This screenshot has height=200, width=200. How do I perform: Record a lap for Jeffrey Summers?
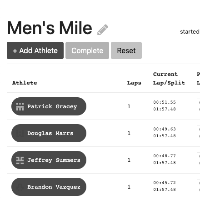pos(49,160)
